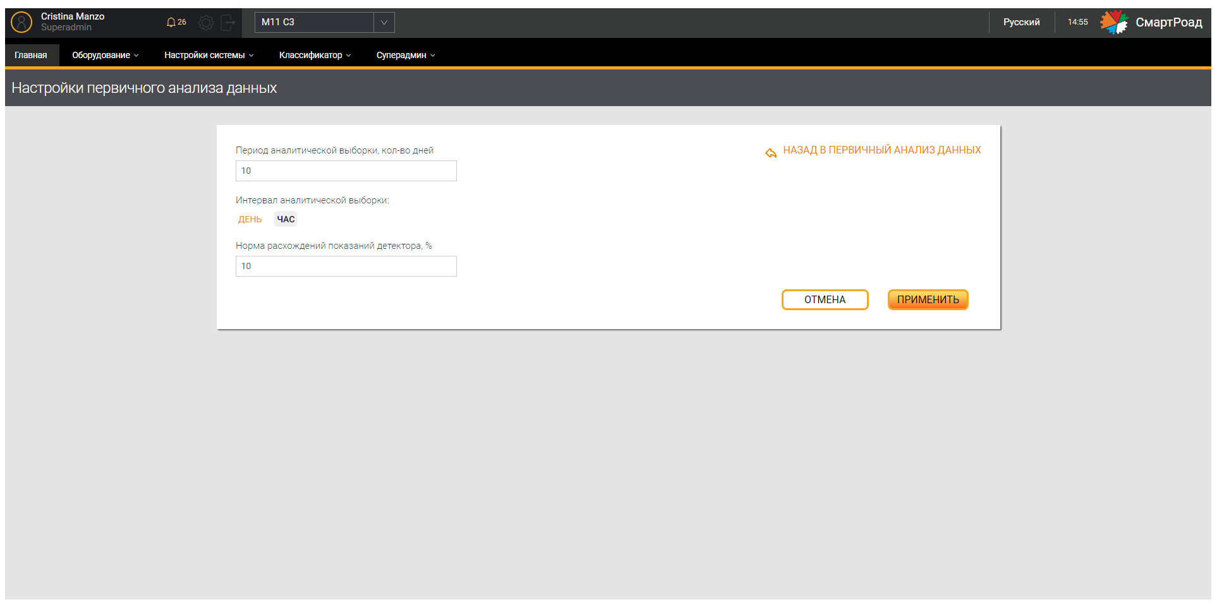Click label Интервал аналитической выборки
The height and width of the screenshot is (607, 1217).
312,200
